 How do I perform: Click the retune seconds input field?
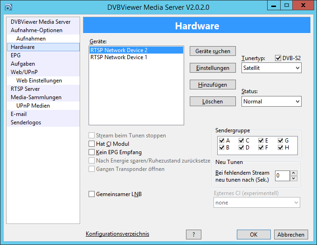[x=282, y=176]
